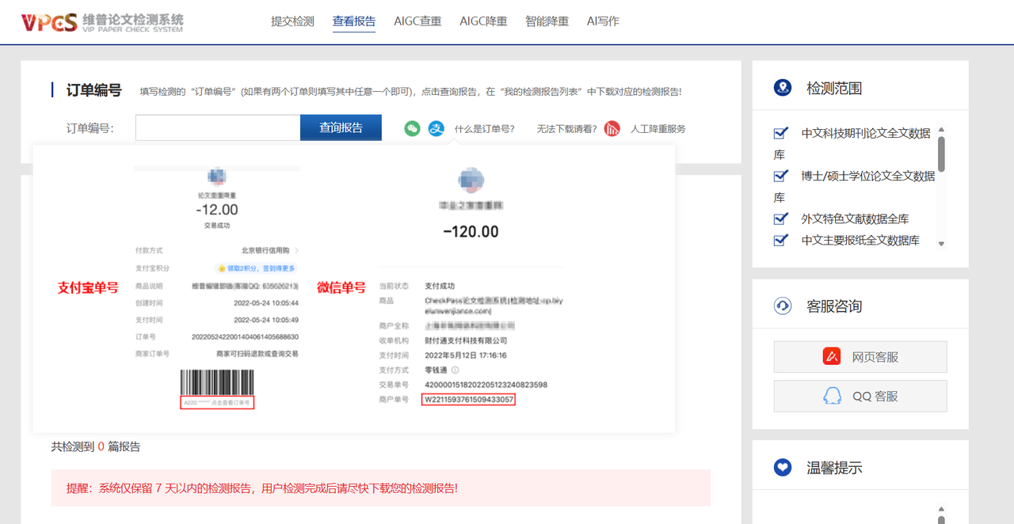Viewport: 1014px width, 524px height.
Task: Click the up arrow in 温馨提示 scrollbar
Action: pyautogui.click(x=941, y=510)
